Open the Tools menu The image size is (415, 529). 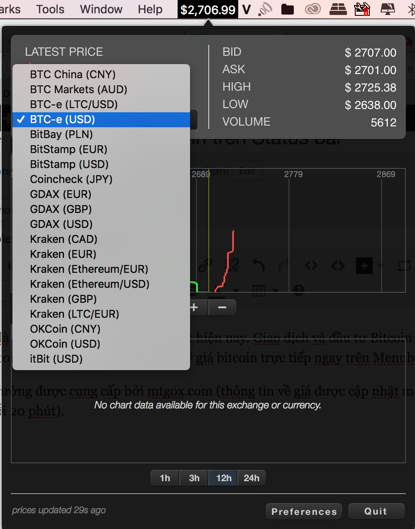(50, 9)
